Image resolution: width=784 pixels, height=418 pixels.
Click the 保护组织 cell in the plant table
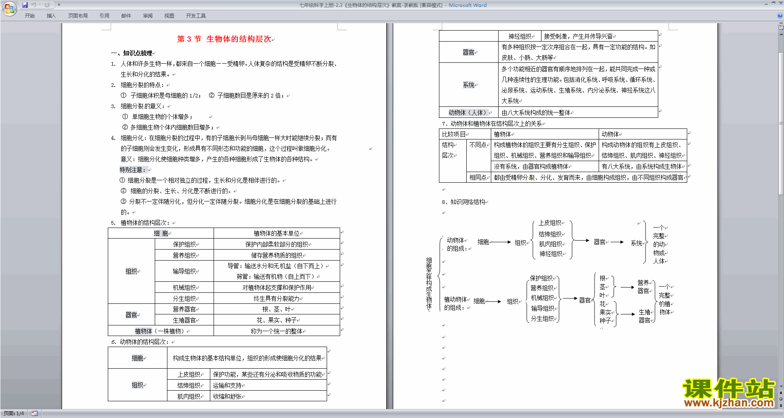[184, 244]
